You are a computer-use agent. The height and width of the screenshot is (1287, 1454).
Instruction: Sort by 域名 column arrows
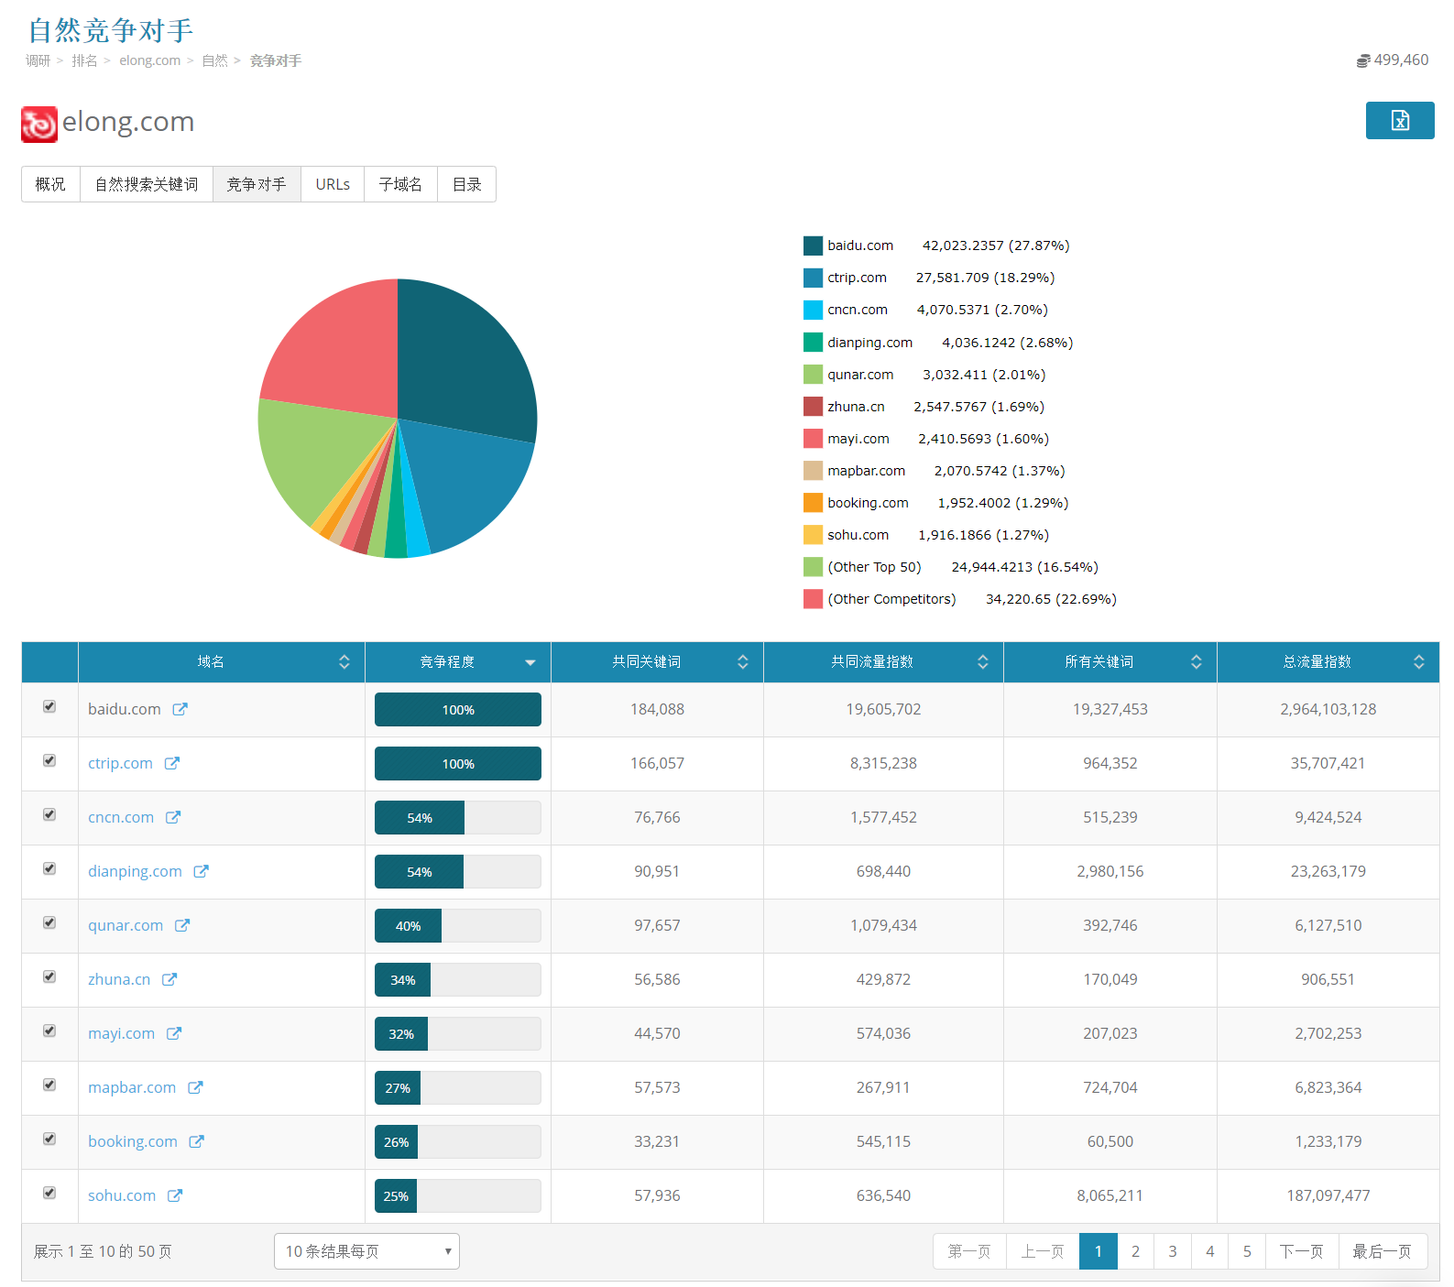tap(344, 661)
